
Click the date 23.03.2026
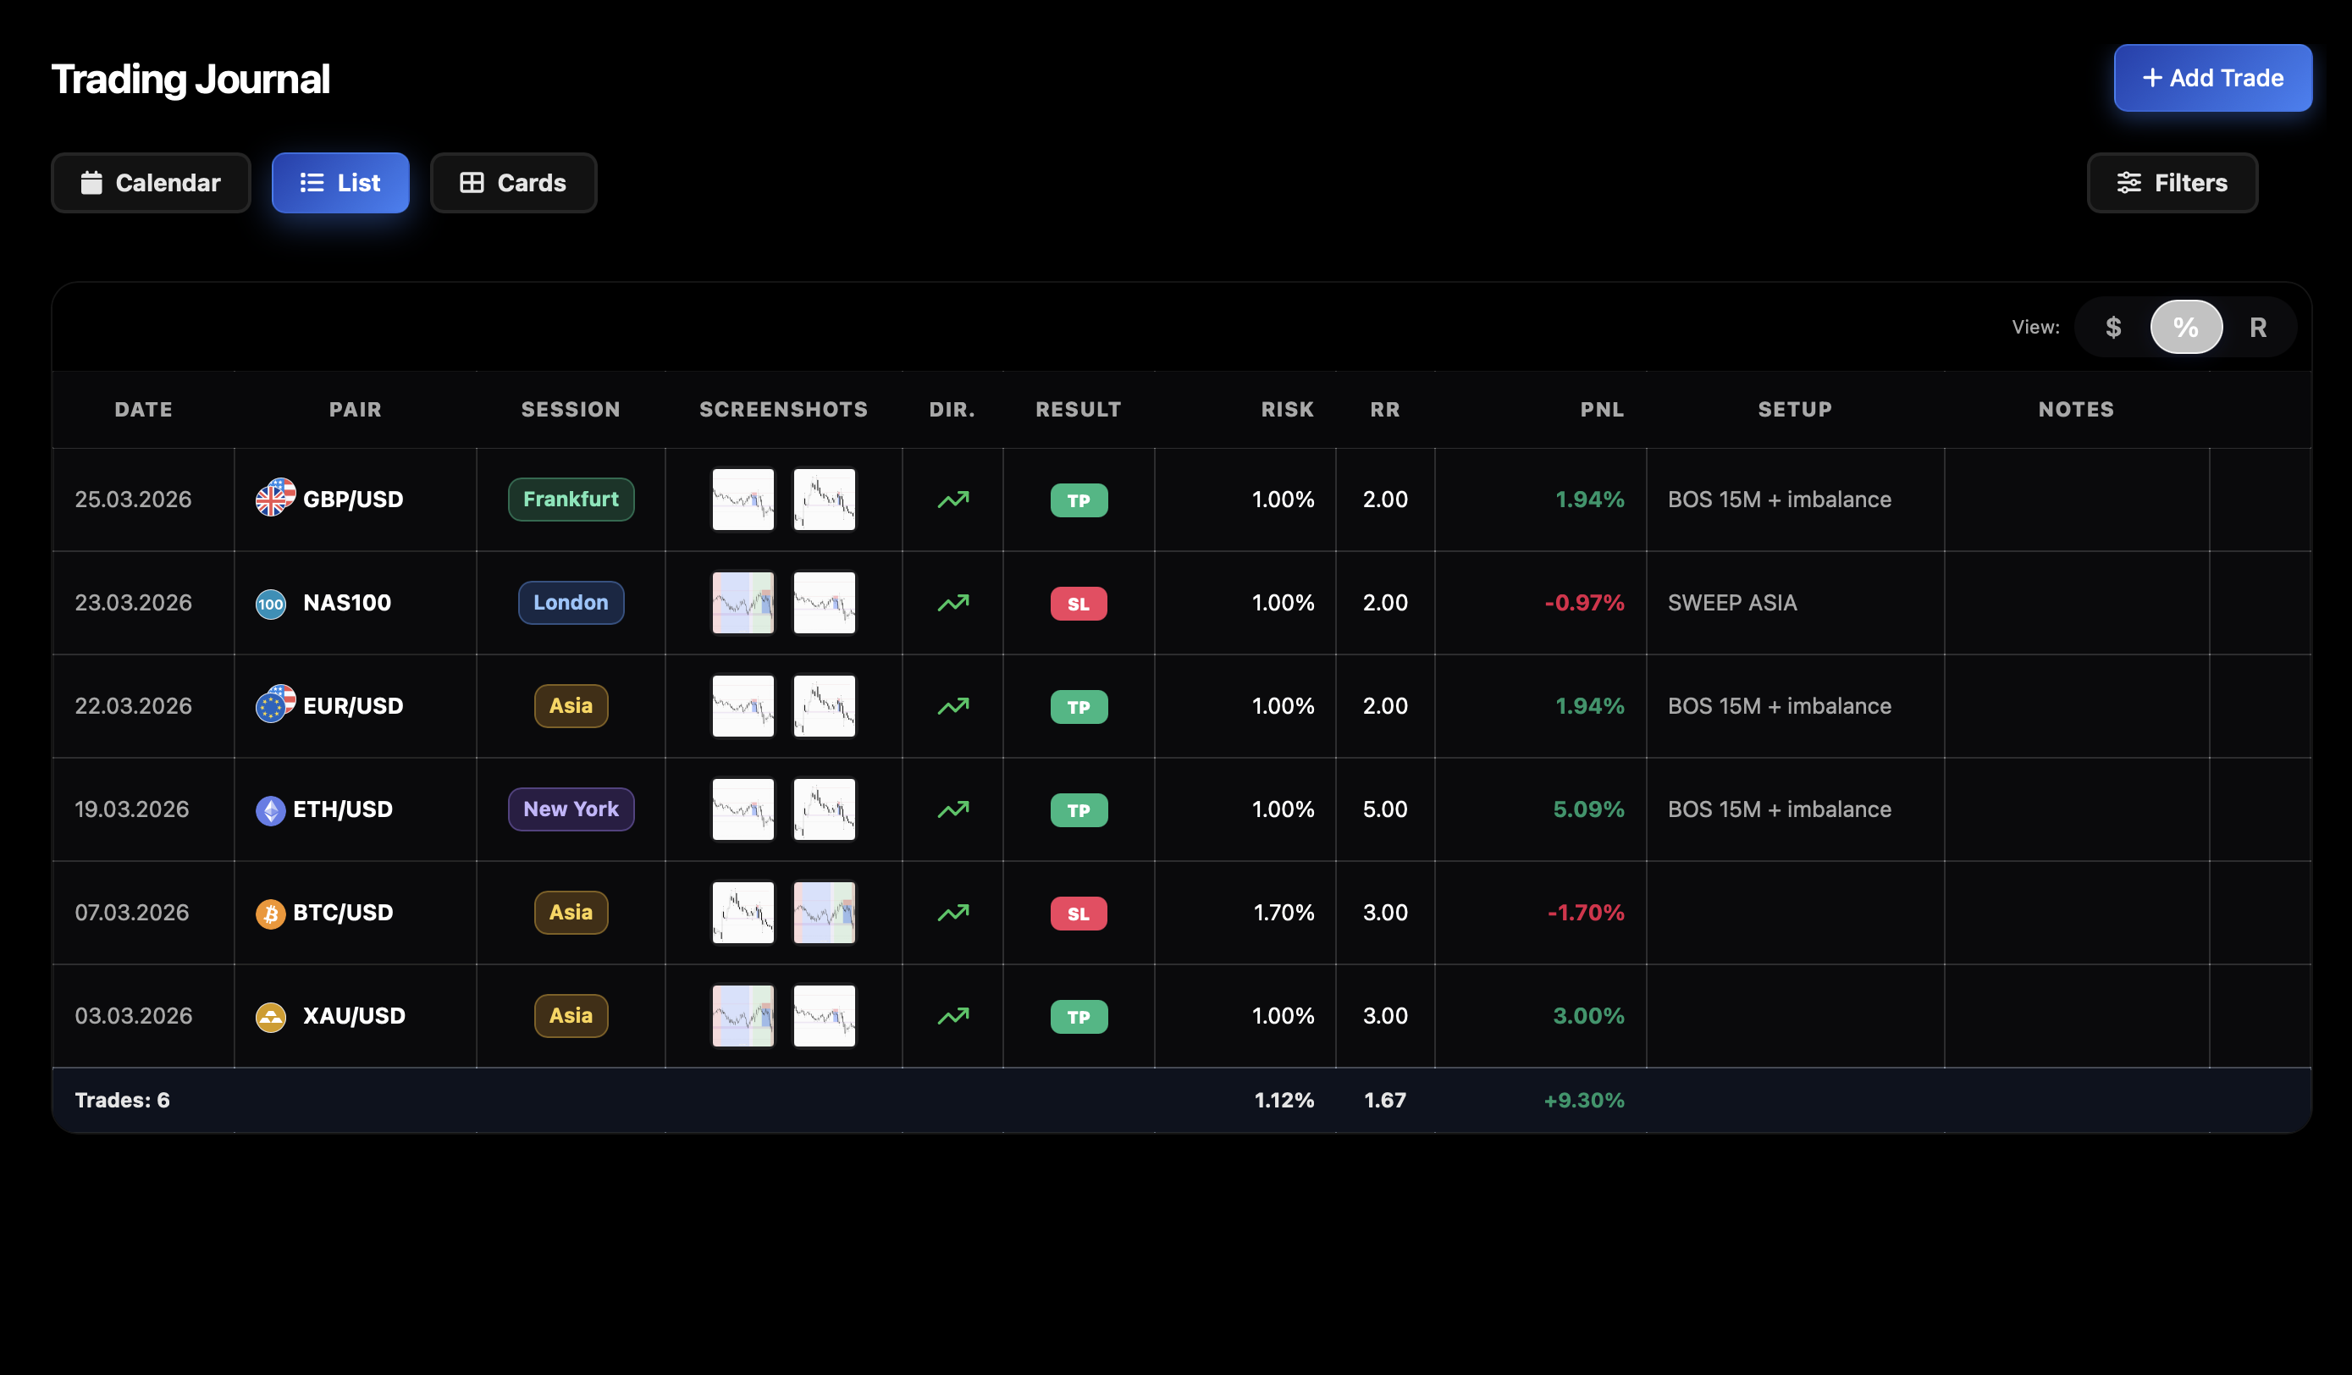(134, 603)
